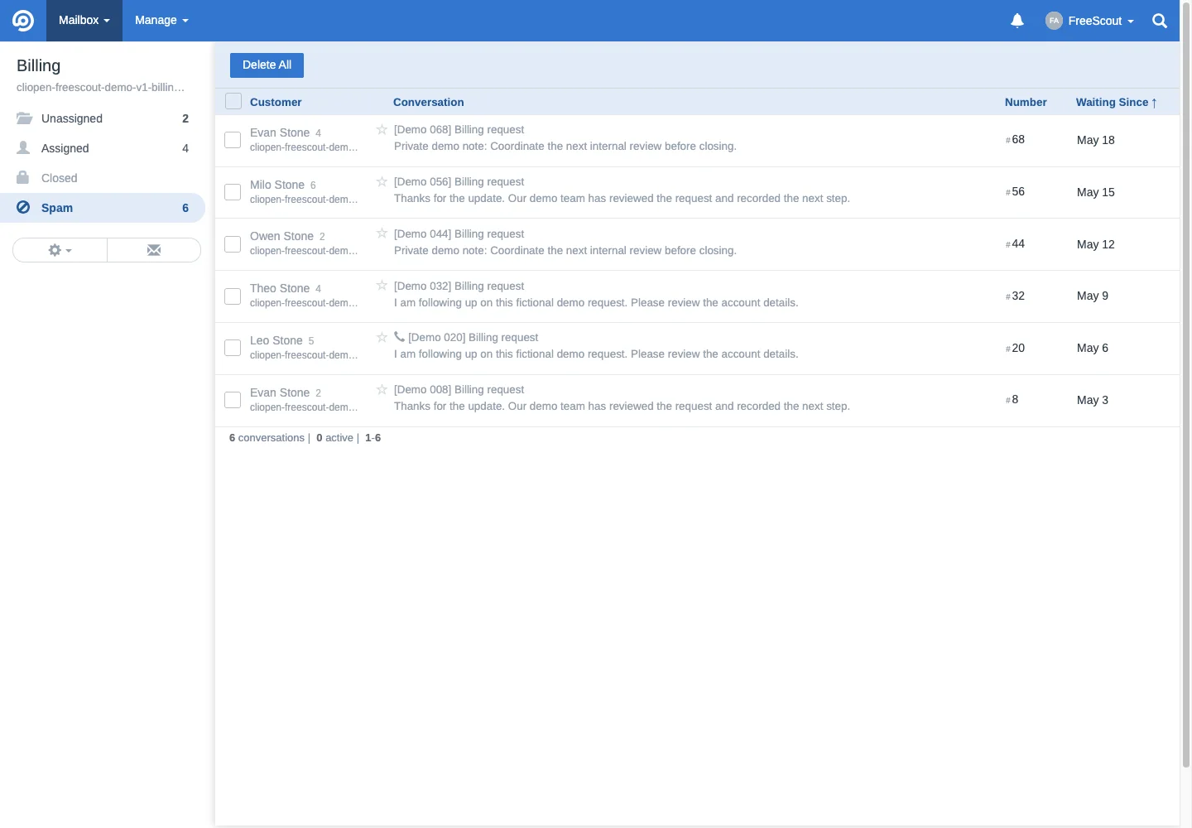This screenshot has width=1192, height=828.
Task: Check the Milo Stone row checkbox
Action: [233, 192]
